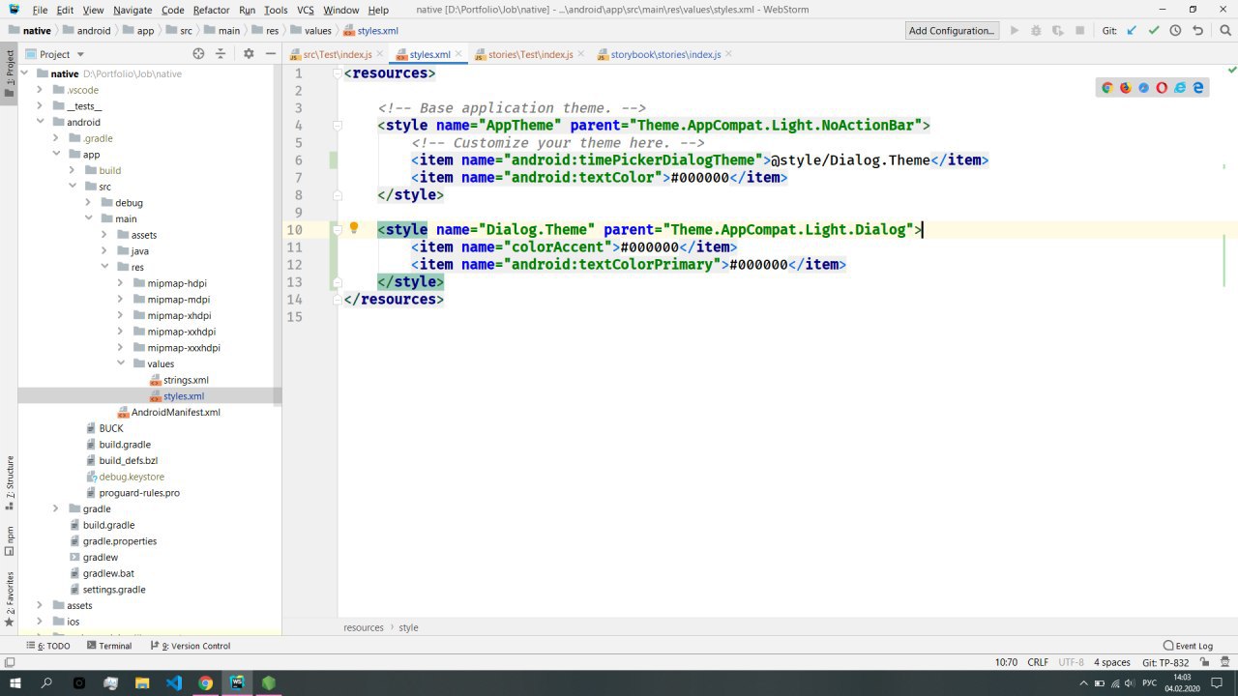Fold the Dialog.Theme style block at line 10
Screen dimensions: 1238x696
point(338,230)
